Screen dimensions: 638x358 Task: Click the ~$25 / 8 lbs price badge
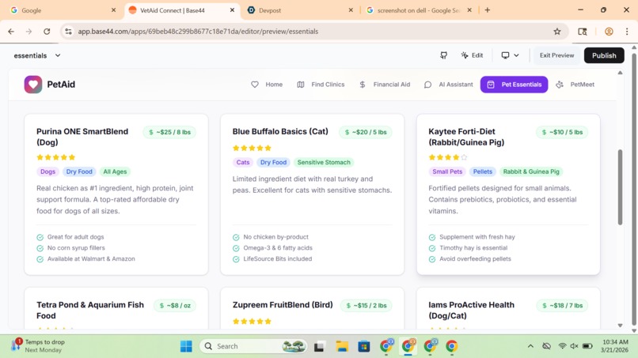[169, 132]
